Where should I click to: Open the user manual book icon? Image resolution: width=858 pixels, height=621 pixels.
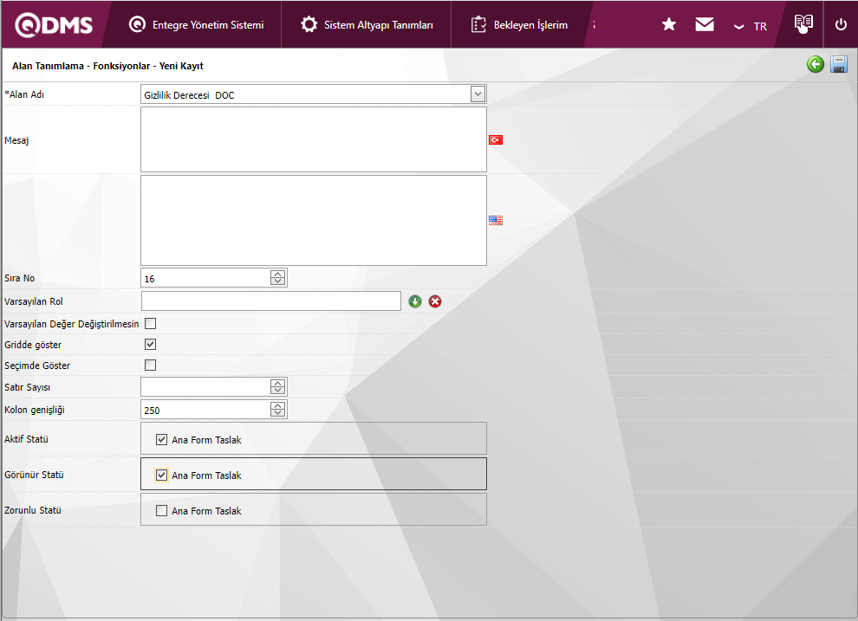pyautogui.click(x=803, y=23)
